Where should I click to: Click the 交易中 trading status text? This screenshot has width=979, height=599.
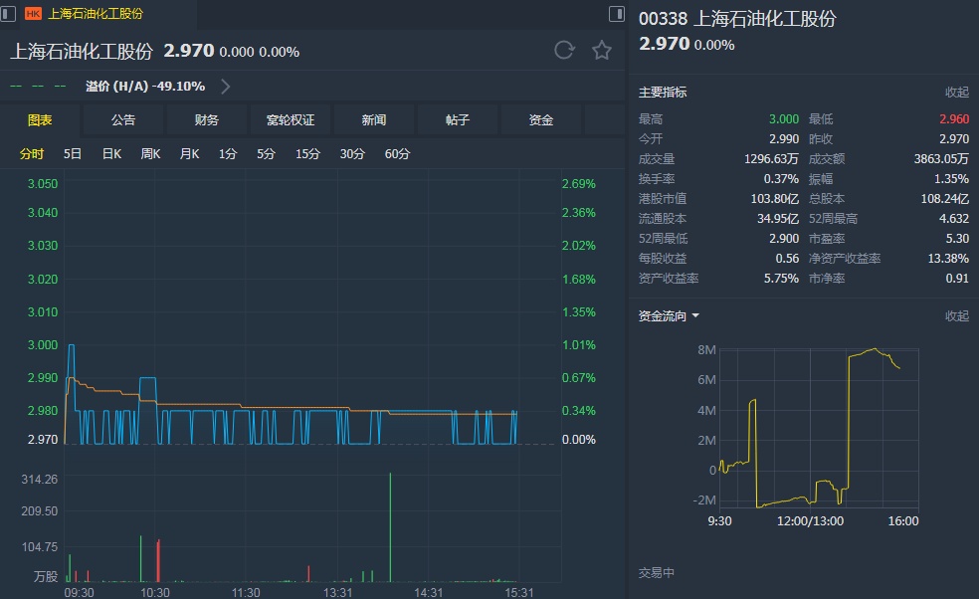pyautogui.click(x=657, y=573)
